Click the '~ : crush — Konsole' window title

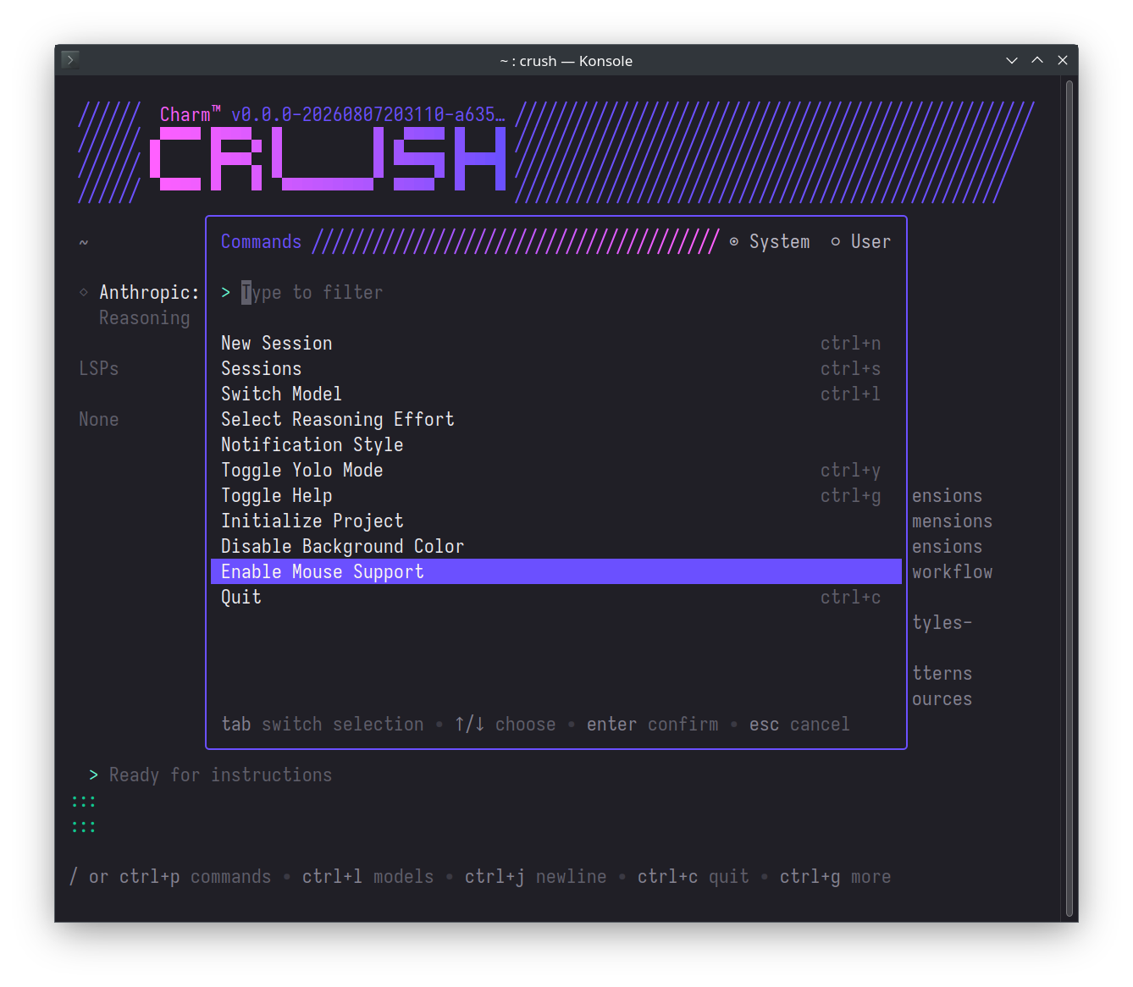(x=566, y=61)
